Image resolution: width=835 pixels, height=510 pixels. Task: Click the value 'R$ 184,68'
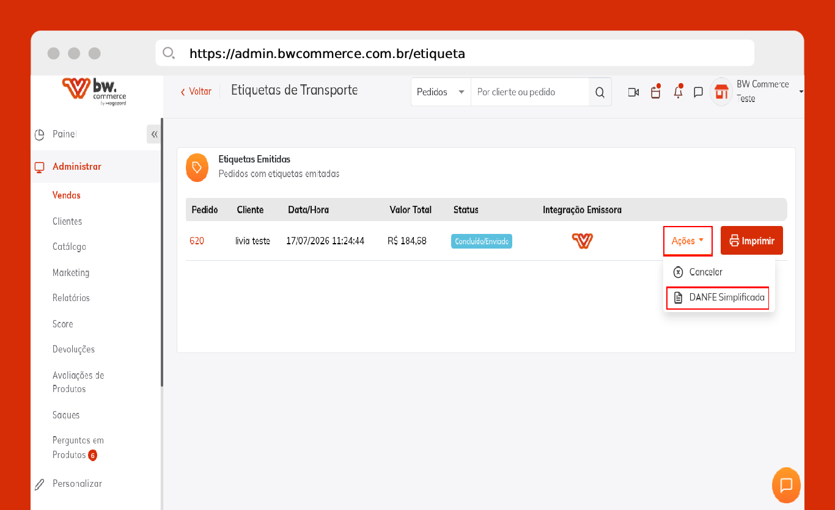point(407,241)
